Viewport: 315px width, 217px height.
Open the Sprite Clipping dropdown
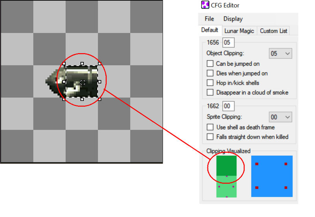tap(280, 117)
